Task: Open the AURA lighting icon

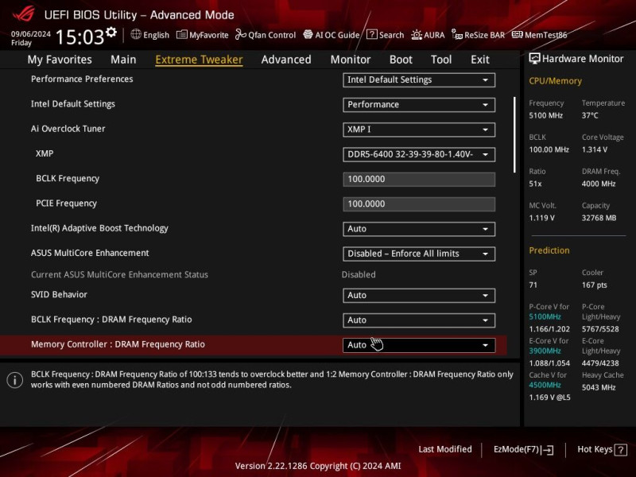Action: 417,35
